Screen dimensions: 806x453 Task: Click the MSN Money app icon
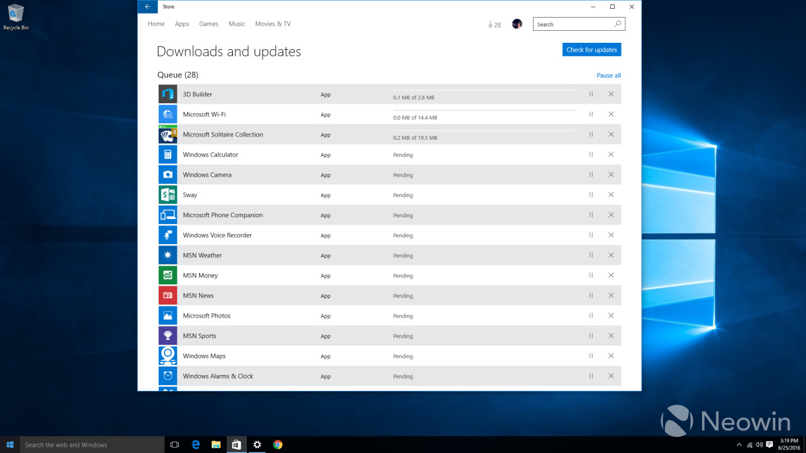(x=167, y=276)
